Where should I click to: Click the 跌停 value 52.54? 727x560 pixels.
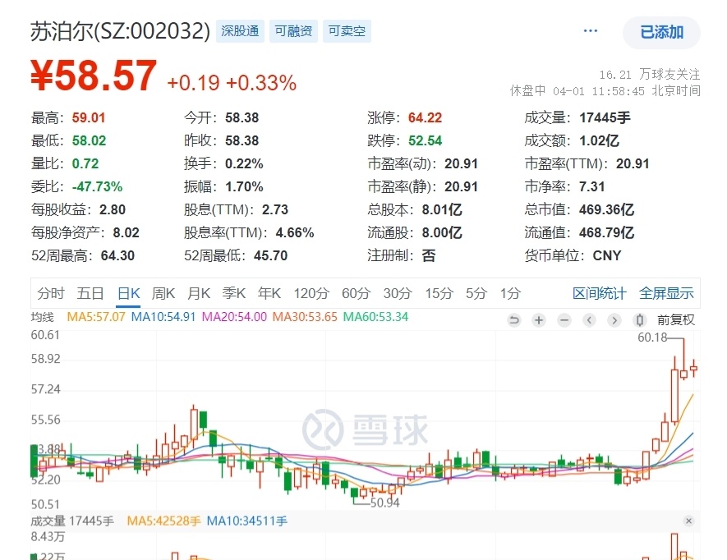426,140
